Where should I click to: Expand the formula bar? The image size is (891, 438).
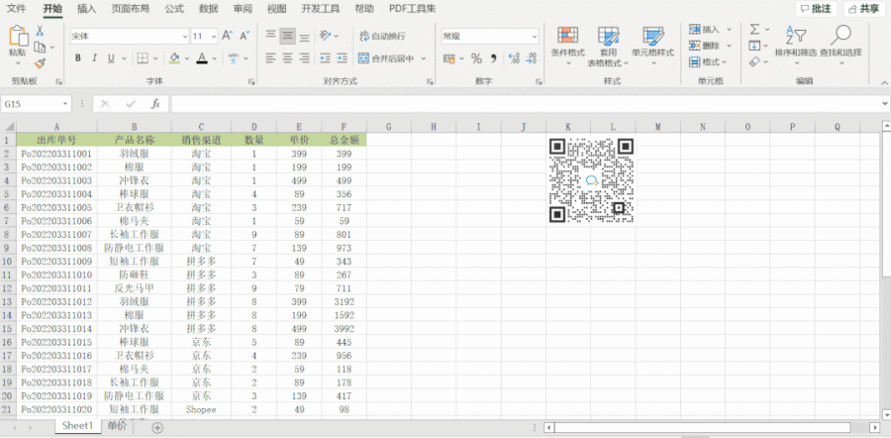click(x=885, y=104)
